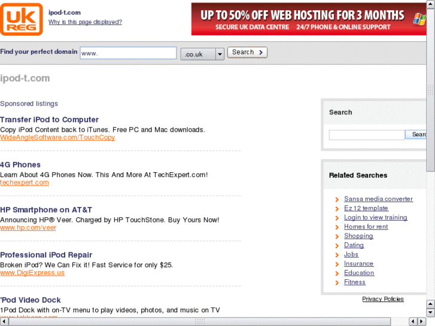Open 'Fitness' related search
435x326 pixels.
[x=355, y=282]
